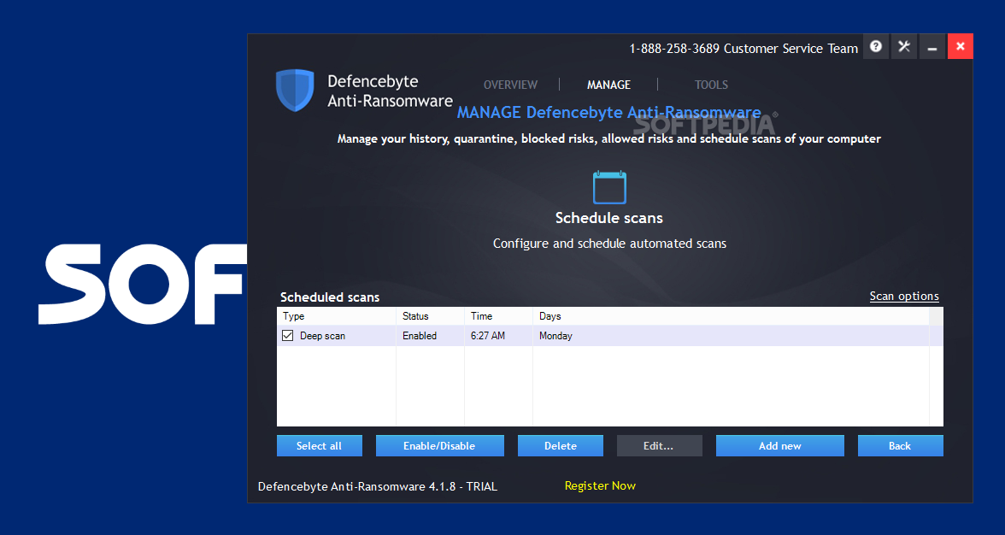Go Back from the schedule scans page
This screenshot has height=535, width=1005.
[900, 446]
